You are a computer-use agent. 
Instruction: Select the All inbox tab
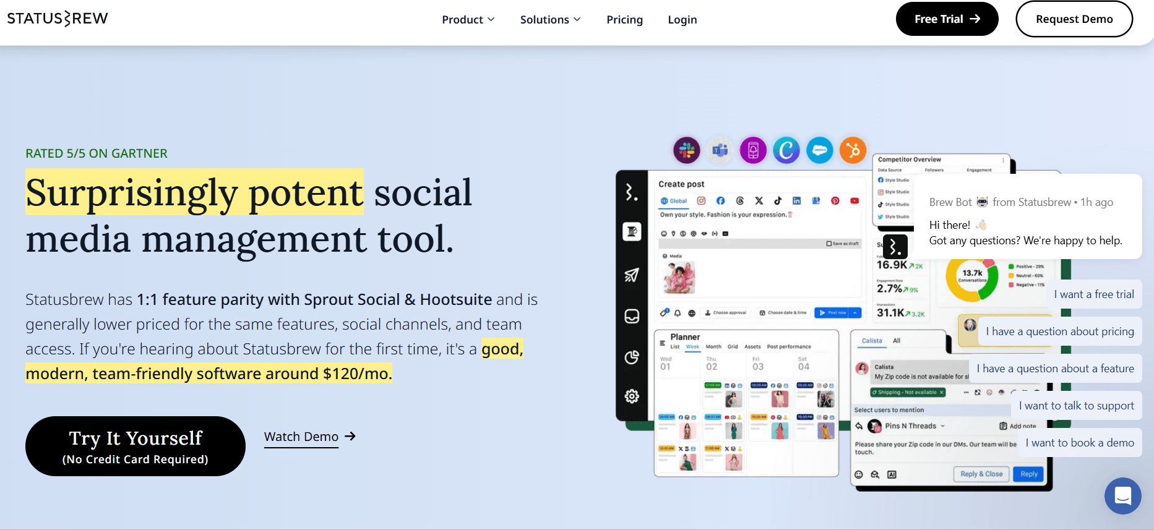(897, 341)
